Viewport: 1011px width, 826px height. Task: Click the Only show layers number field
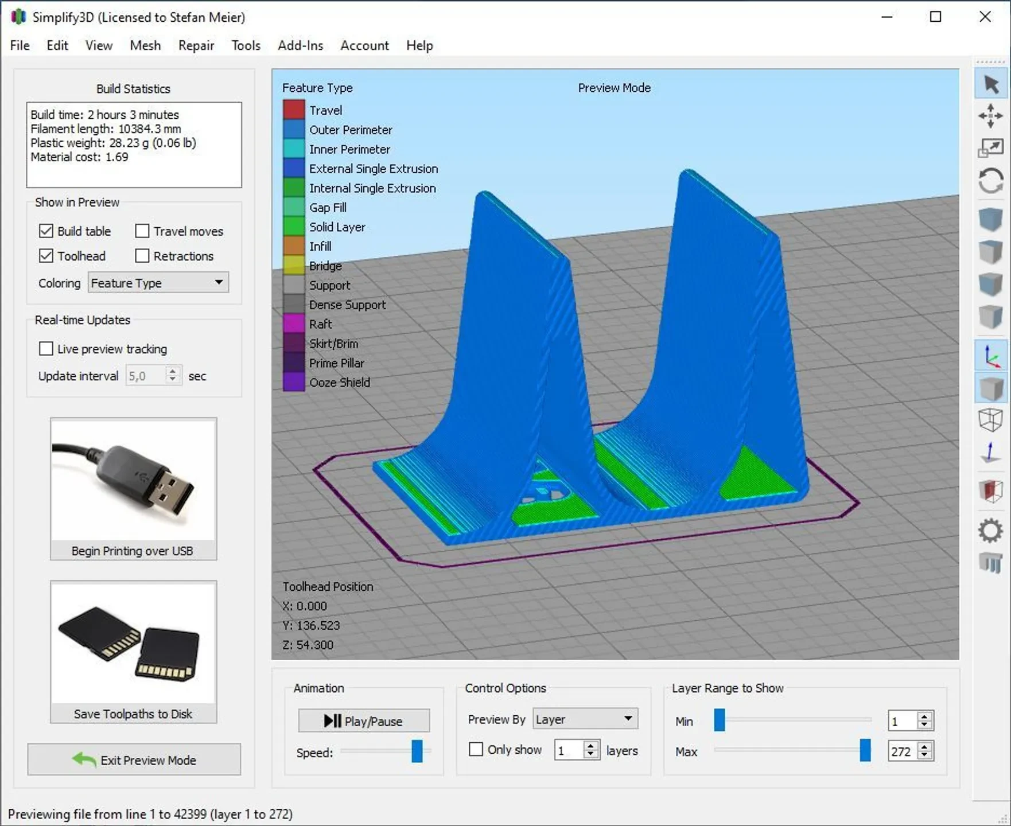pyautogui.click(x=569, y=750)
